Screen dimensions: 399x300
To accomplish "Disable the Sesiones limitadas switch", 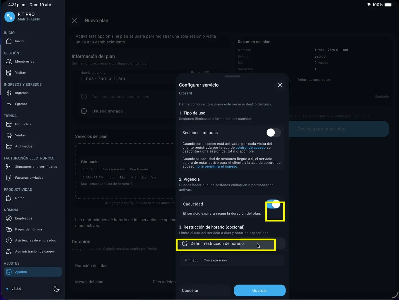I will (x=273, y=132).
